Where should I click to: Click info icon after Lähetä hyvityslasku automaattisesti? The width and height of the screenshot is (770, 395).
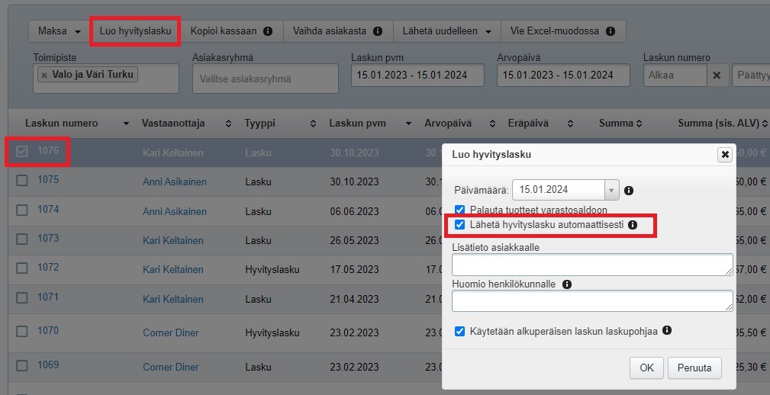point(632,225)
